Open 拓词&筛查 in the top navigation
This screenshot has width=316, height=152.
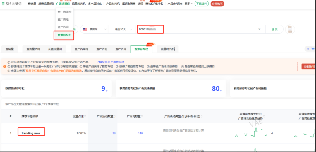tap(129, 4)
